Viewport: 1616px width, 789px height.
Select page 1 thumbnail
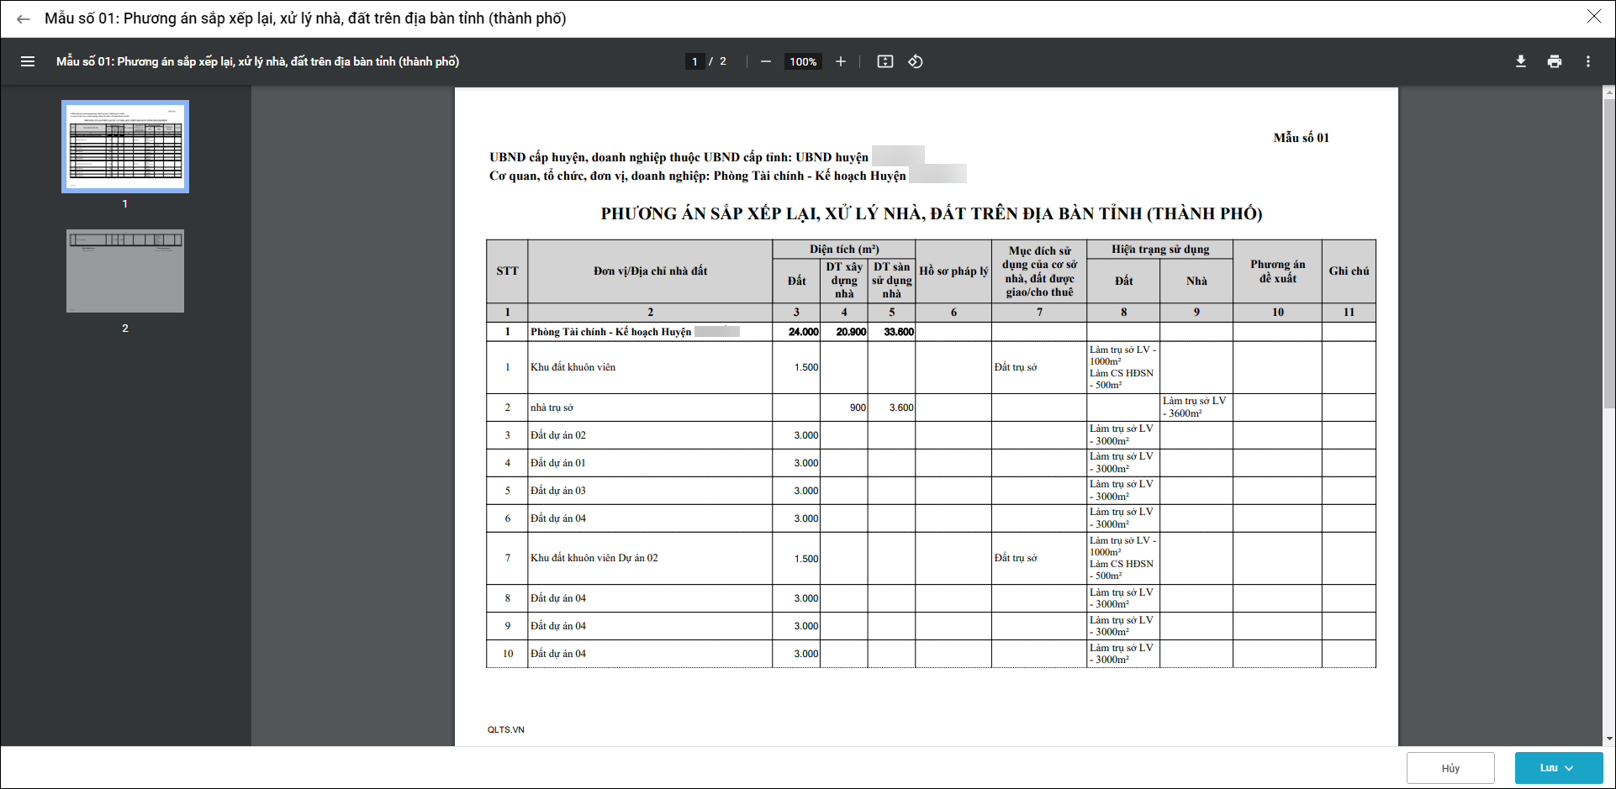click(125, 147)
